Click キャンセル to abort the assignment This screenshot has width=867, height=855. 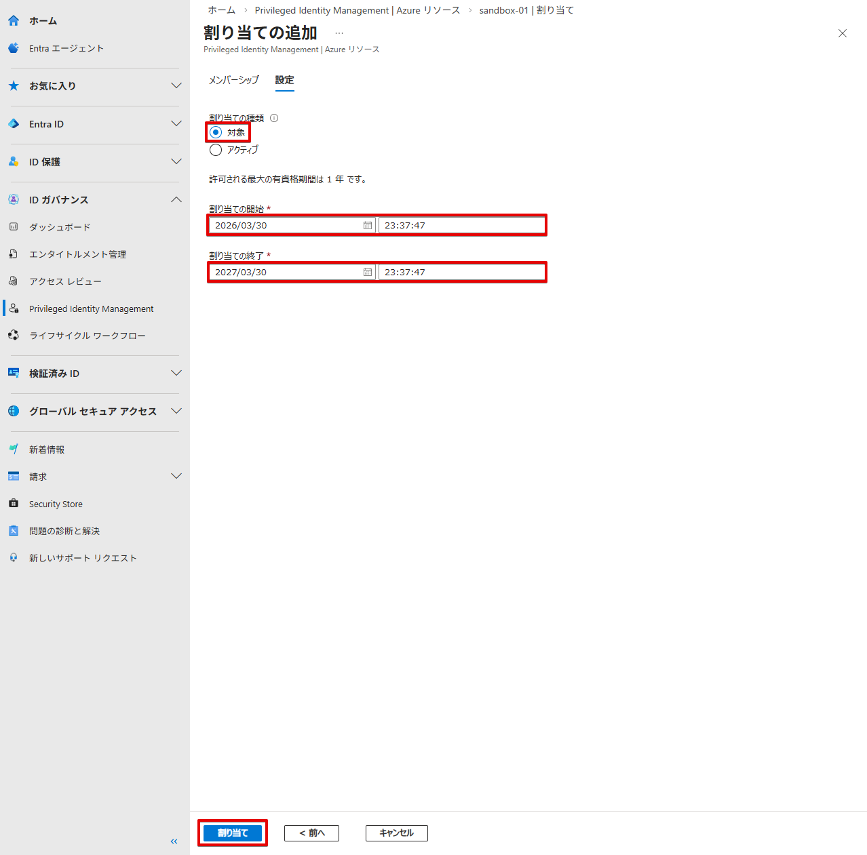[396, 833]
